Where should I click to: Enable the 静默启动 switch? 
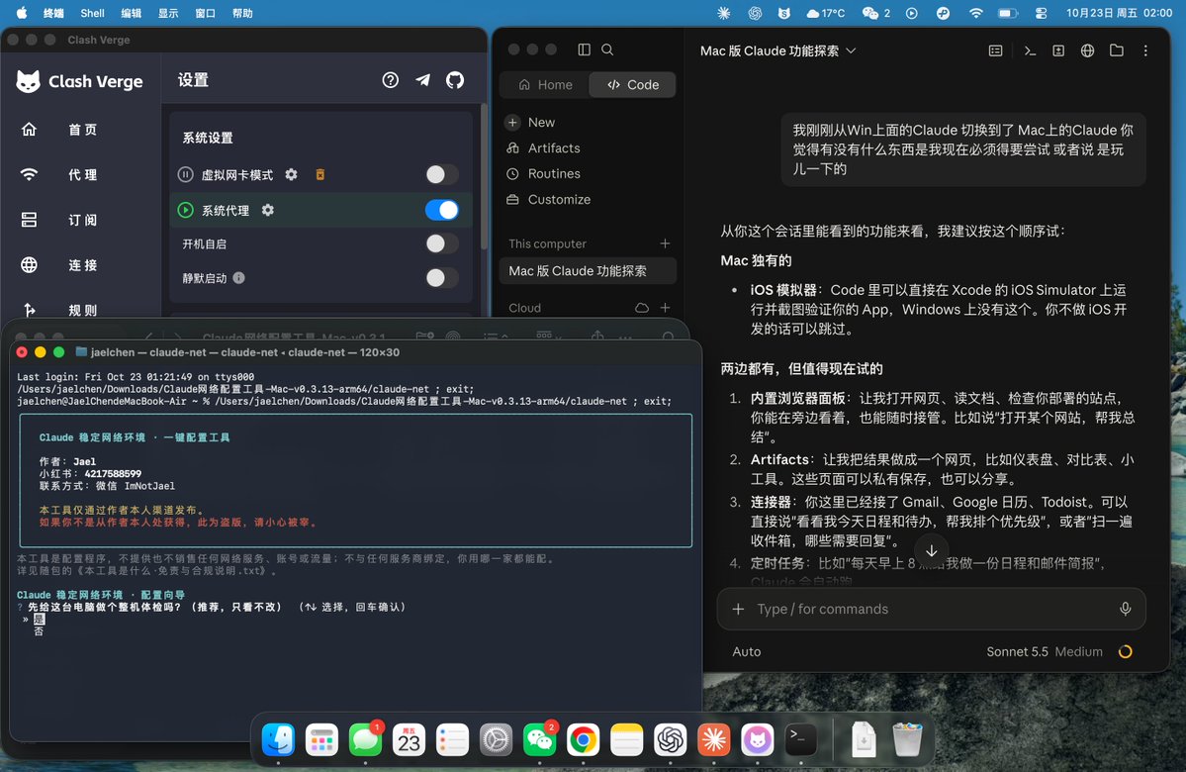pos(442,278)
